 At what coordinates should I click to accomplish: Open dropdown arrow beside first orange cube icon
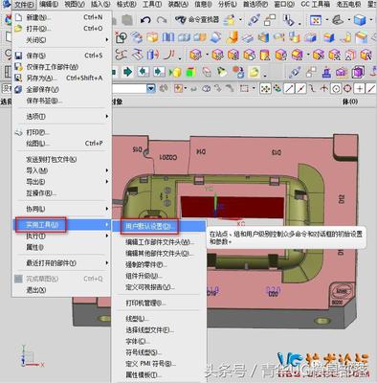pyautogui.click(x=207, y=55)
